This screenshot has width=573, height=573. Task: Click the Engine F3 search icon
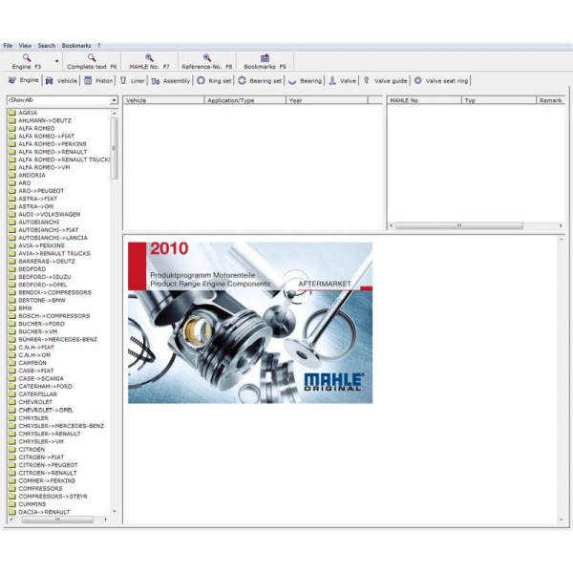click(26, 58)
